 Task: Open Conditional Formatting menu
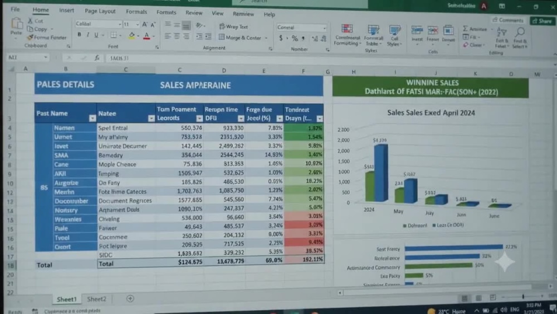point(347,35)
